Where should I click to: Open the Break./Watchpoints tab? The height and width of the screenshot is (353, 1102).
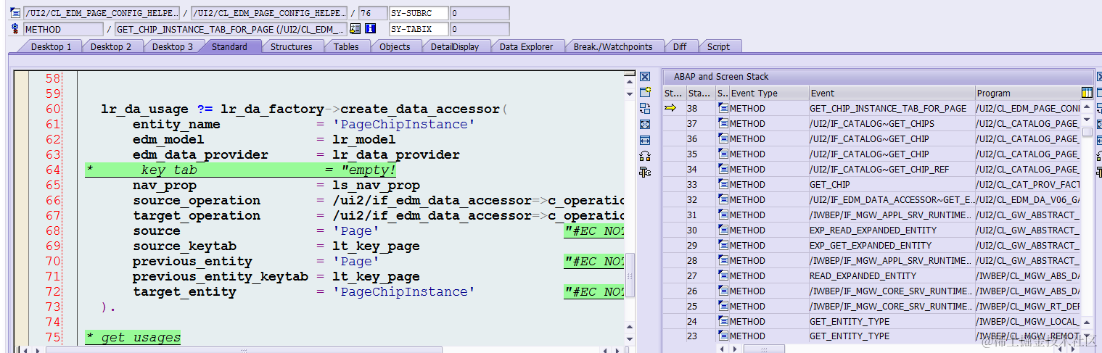point(613,46)
